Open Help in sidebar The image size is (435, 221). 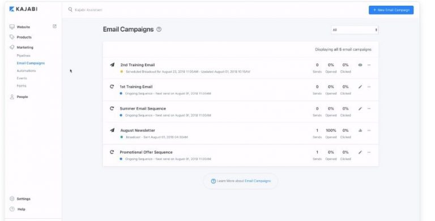click(22, 209)
